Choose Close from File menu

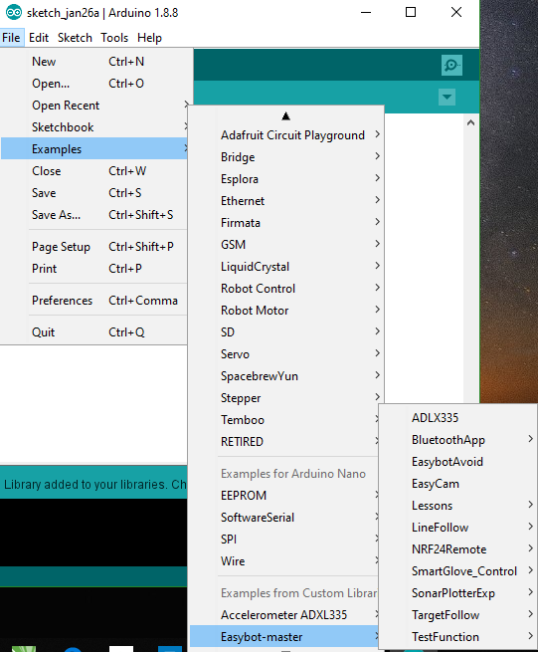[94, 171]
